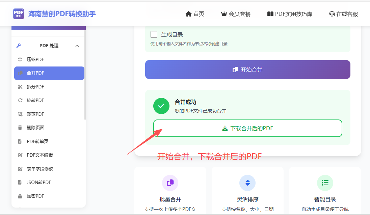
Task: Click the purple 批量合并 feature icon
Action: click(x=170, y=183)
